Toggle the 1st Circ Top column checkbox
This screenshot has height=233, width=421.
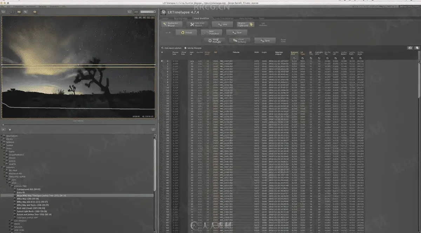coord(327,58)
